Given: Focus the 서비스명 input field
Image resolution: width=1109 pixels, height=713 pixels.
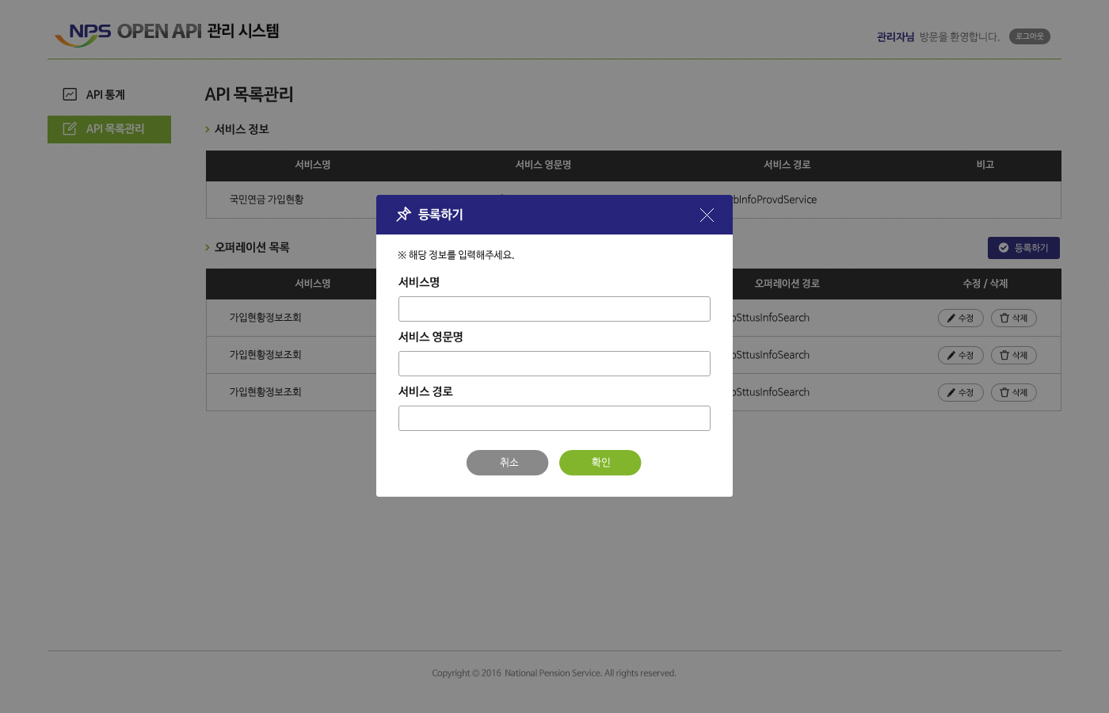Looking at the screenshot, I should coord(554,309).
